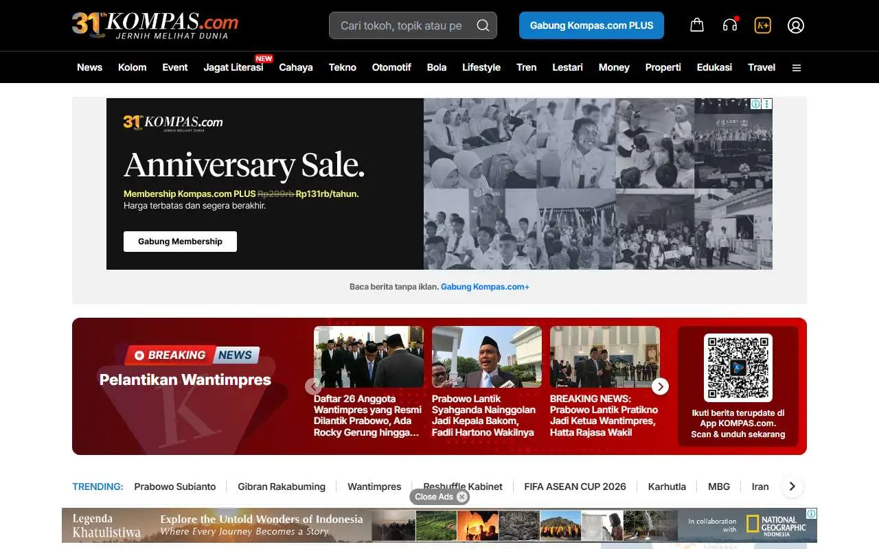The width and height of the screenshot is (879, 549).
Task: Select the Lestari menu item
Action: 567,67
